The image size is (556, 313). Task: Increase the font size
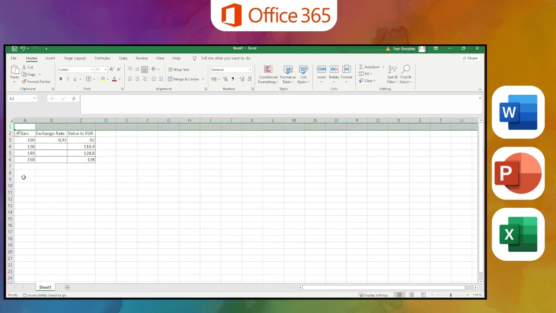click(x=112, y=70)
